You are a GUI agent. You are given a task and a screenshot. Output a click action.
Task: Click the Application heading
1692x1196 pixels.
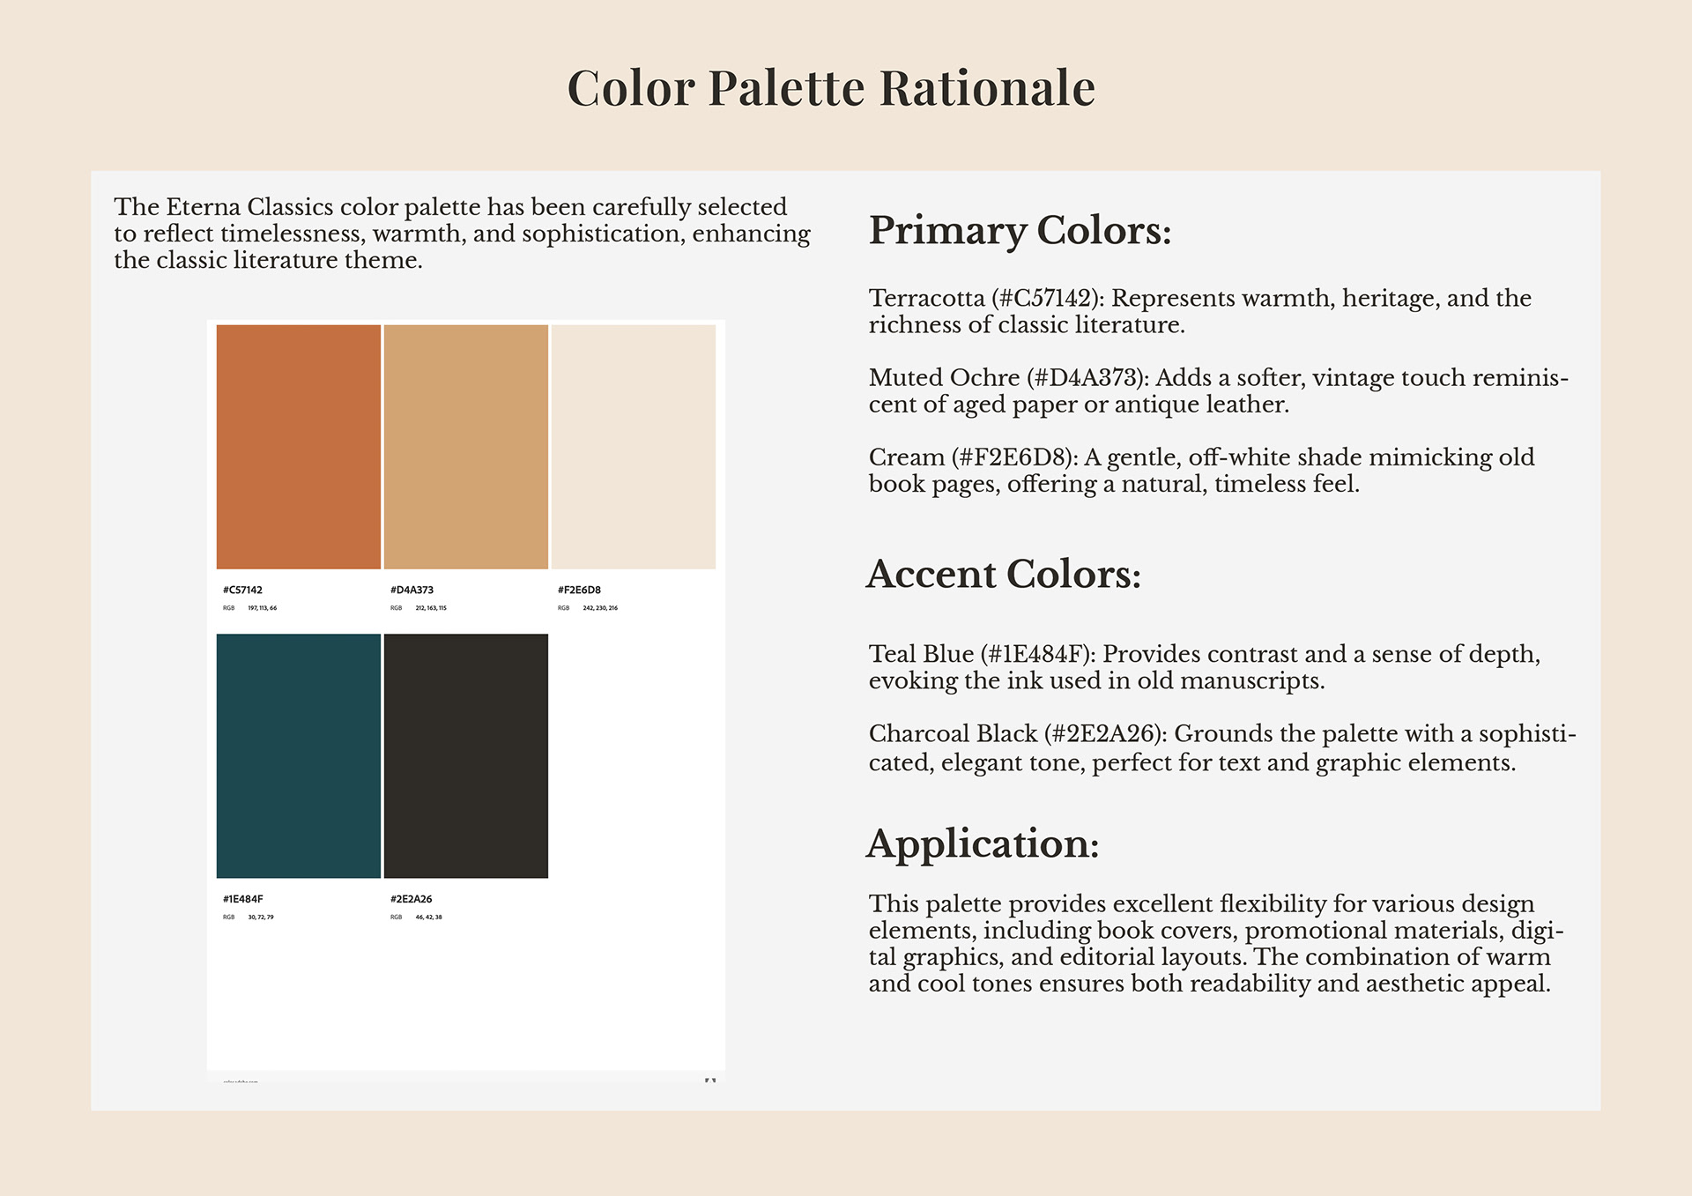(983, 843)
